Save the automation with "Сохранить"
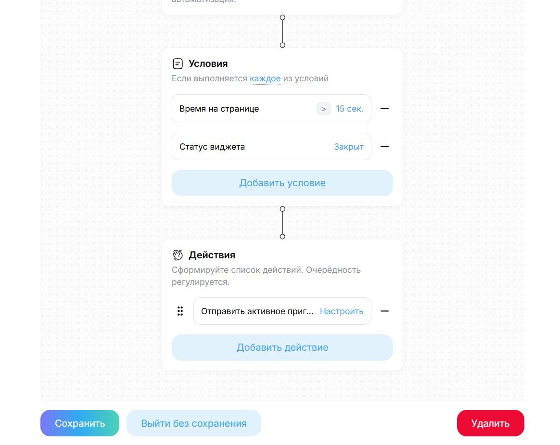The image size is (560, 445). click(x=80, y=423)
